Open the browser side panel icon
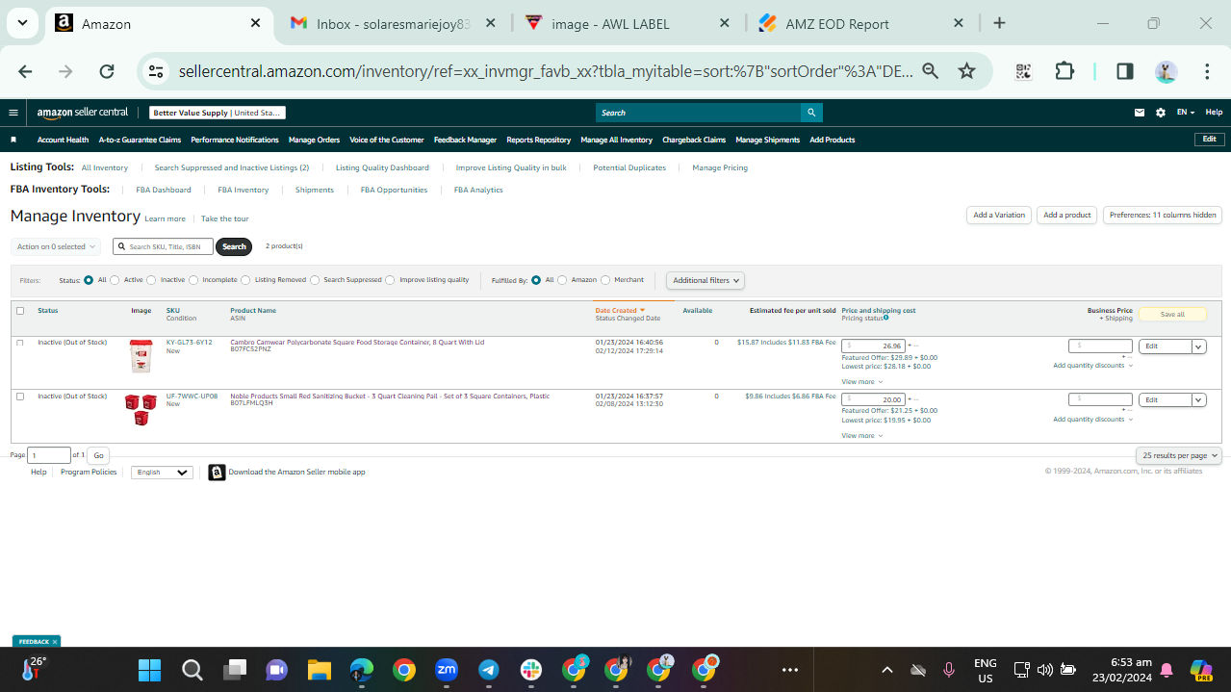 pos(1124,71)
